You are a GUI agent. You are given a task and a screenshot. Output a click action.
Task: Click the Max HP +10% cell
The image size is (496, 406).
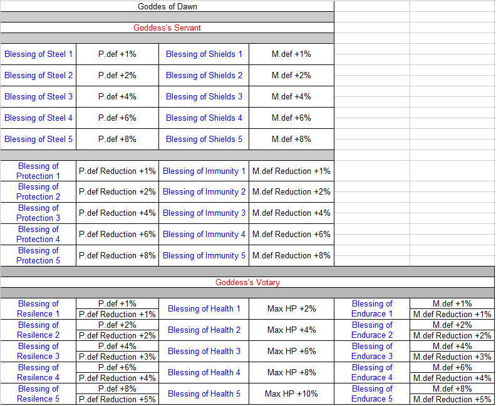[291, 394]
